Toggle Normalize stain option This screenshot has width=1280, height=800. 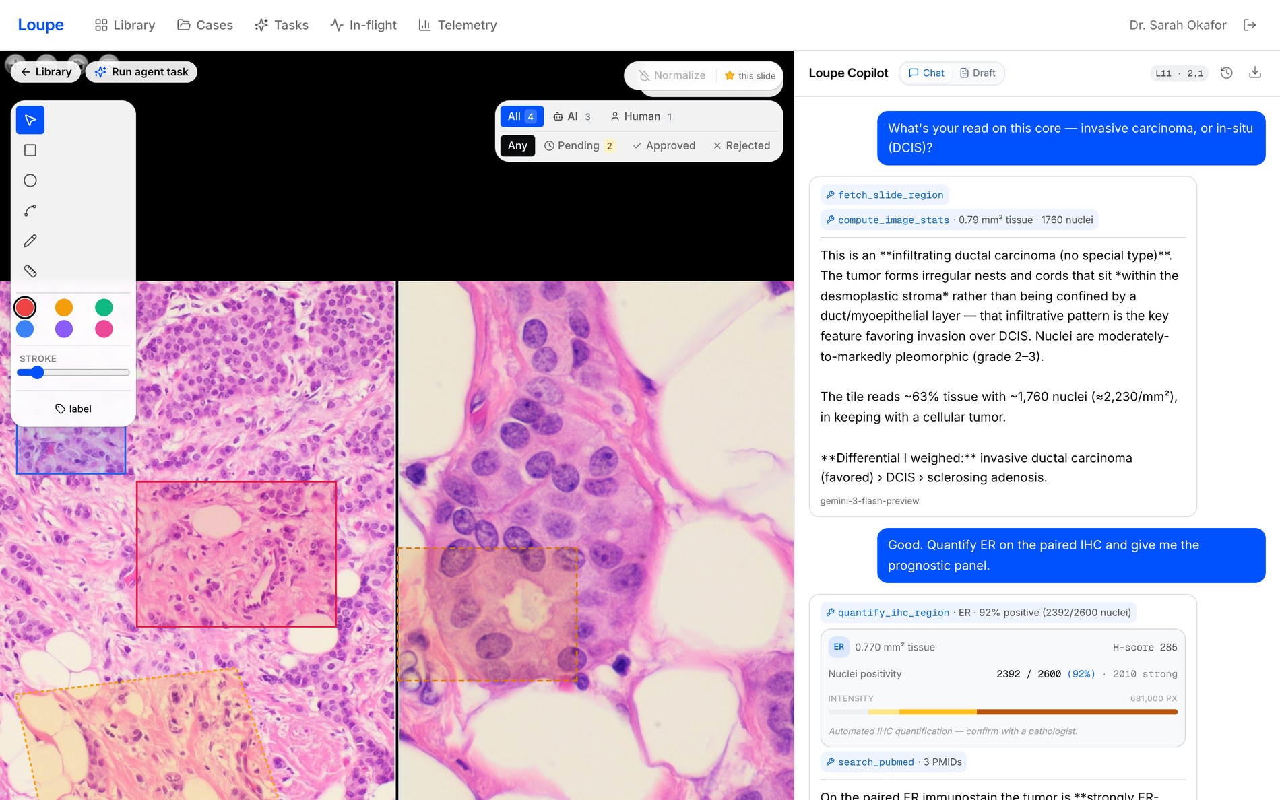pos(672,75)
